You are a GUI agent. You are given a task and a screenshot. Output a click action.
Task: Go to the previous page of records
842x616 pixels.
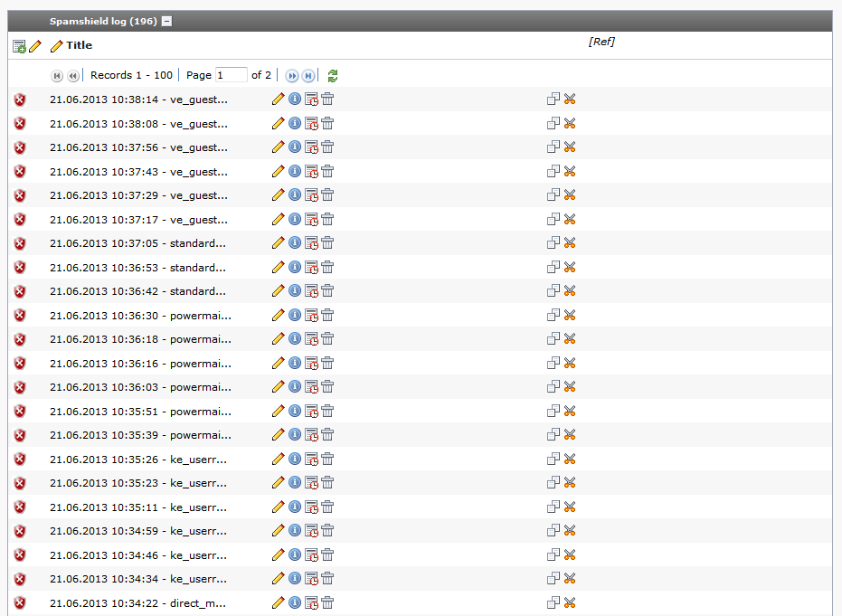73,76
